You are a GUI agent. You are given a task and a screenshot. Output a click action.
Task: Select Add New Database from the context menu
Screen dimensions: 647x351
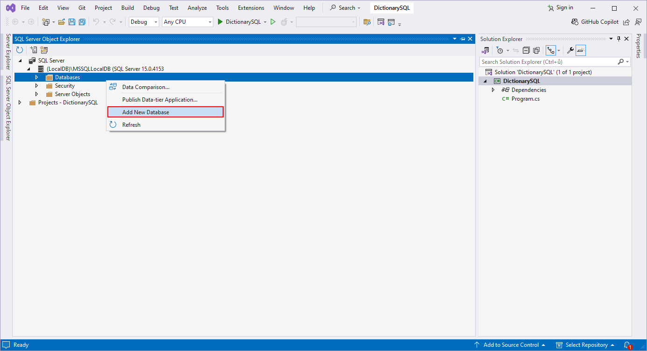click(147, 112)
